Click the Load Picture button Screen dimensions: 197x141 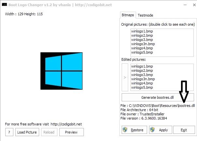27,132
